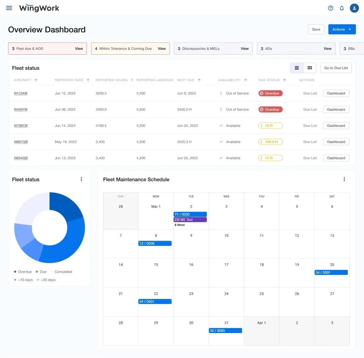
Task: Open calendar event 32 / 3065
Action: 225,331
